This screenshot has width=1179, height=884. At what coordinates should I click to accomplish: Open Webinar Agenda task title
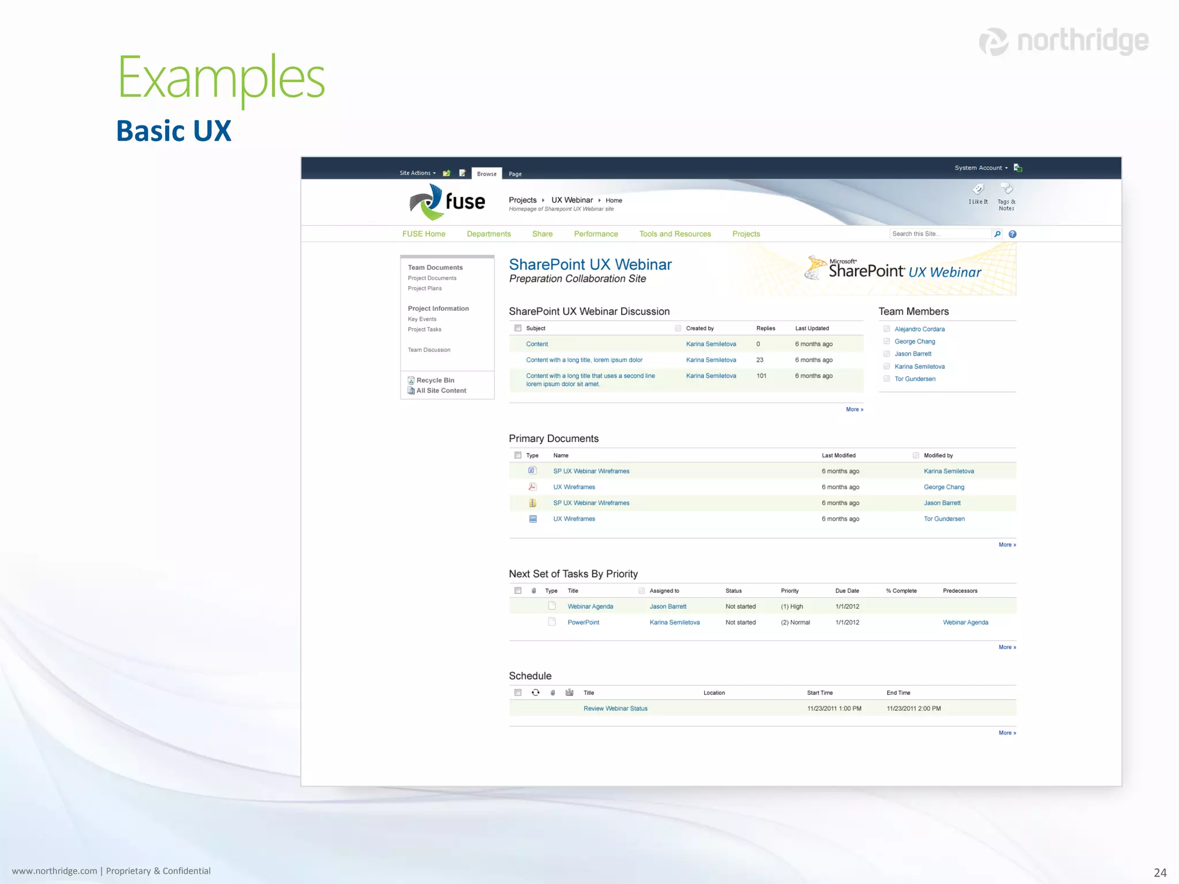590,607
